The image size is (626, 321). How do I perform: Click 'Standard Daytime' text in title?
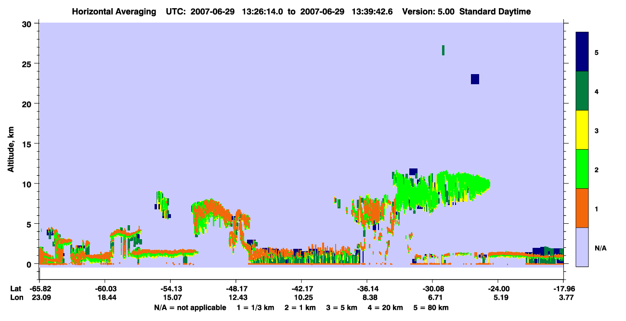point(495,12)
